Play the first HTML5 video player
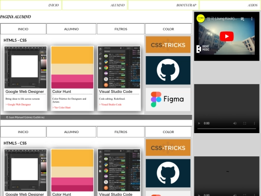 (x=199, y=123)
